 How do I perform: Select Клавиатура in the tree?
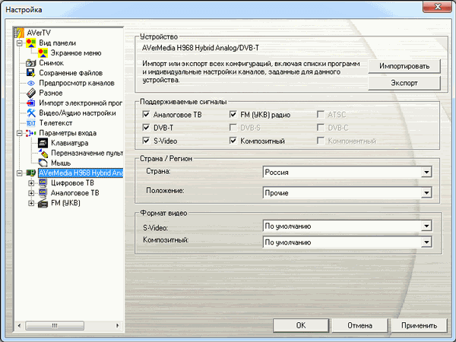[69, 143]
